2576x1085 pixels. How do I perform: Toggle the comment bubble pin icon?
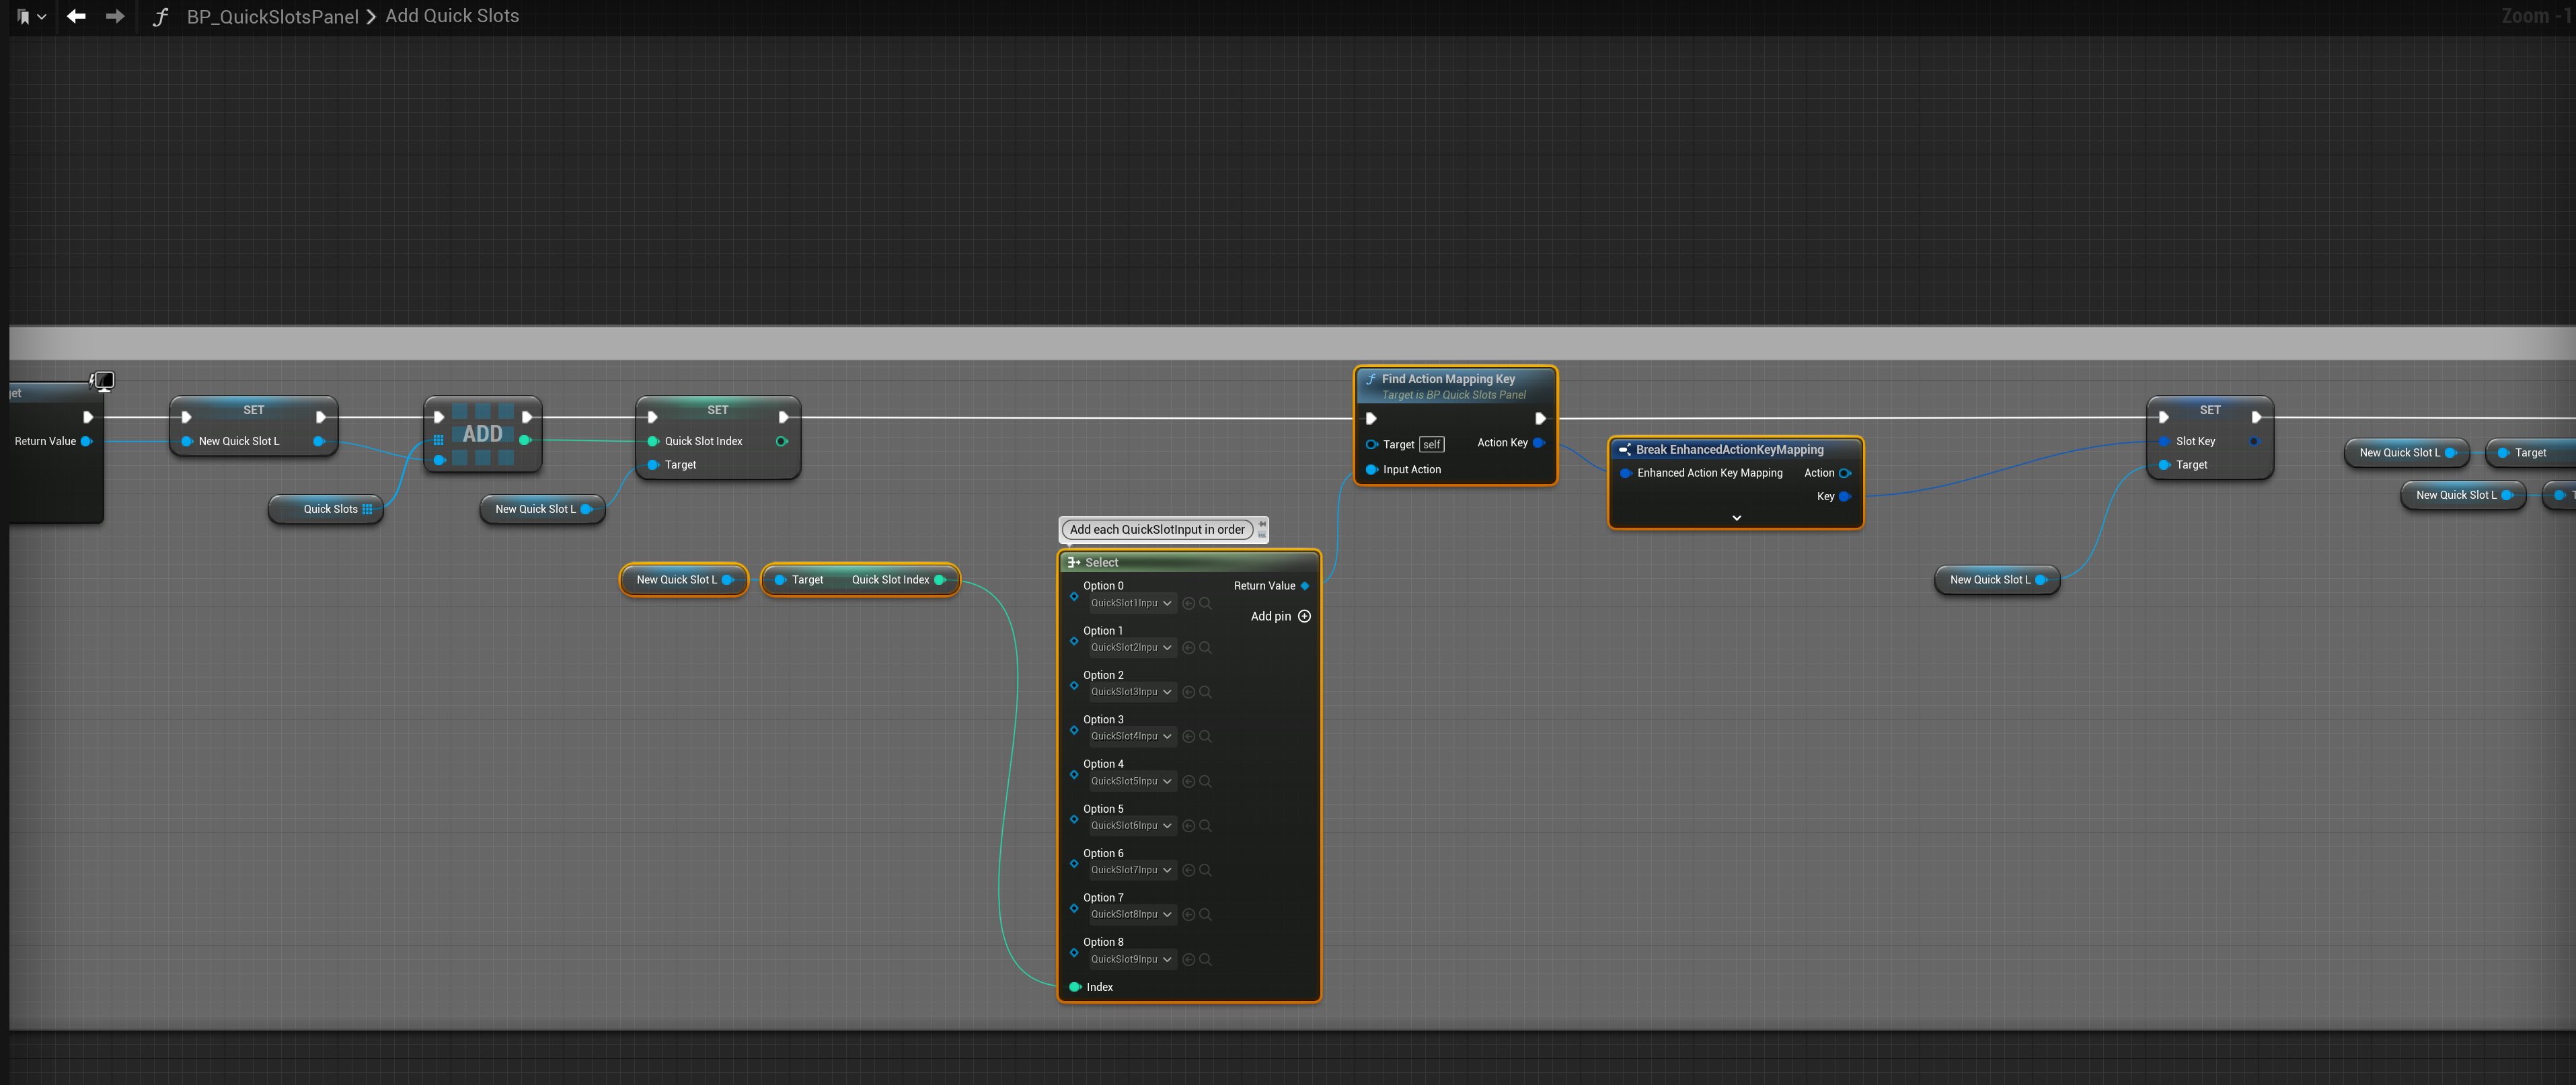pyautogui.click(x=1262, y=522)
